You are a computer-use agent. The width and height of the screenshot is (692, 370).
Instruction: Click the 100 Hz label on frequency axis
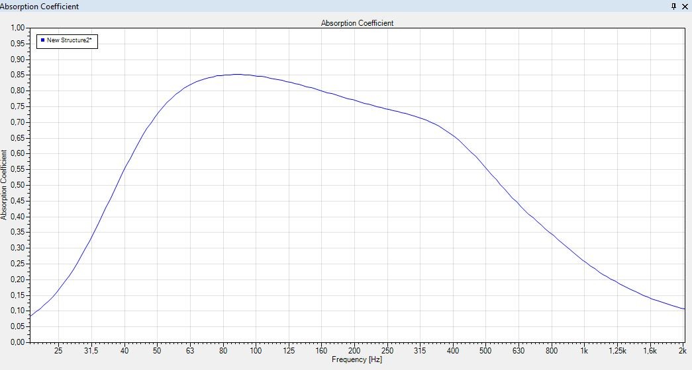click(x=255, y=350)
